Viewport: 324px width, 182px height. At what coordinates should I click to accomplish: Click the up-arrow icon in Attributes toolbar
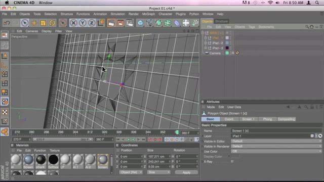[x=299, y=107]
